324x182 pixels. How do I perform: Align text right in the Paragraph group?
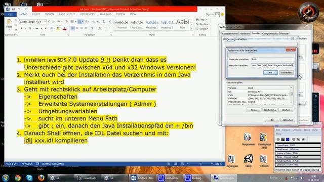coord(82,28)
